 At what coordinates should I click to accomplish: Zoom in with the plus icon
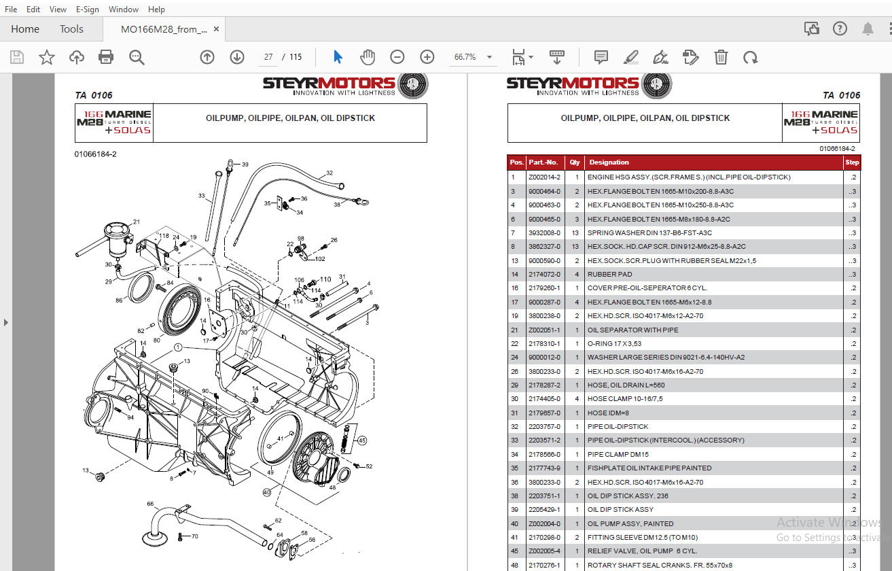coord(427,57)
